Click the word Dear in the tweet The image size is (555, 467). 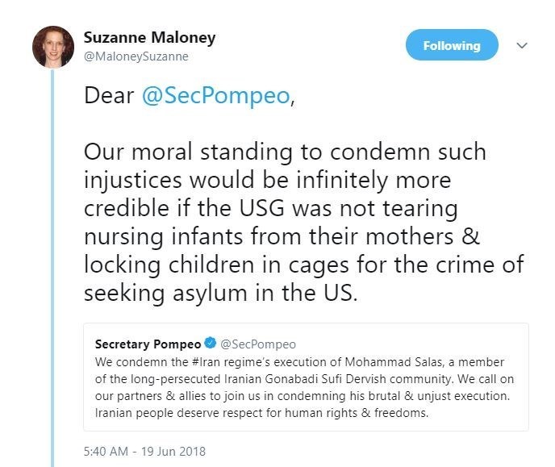109,94
